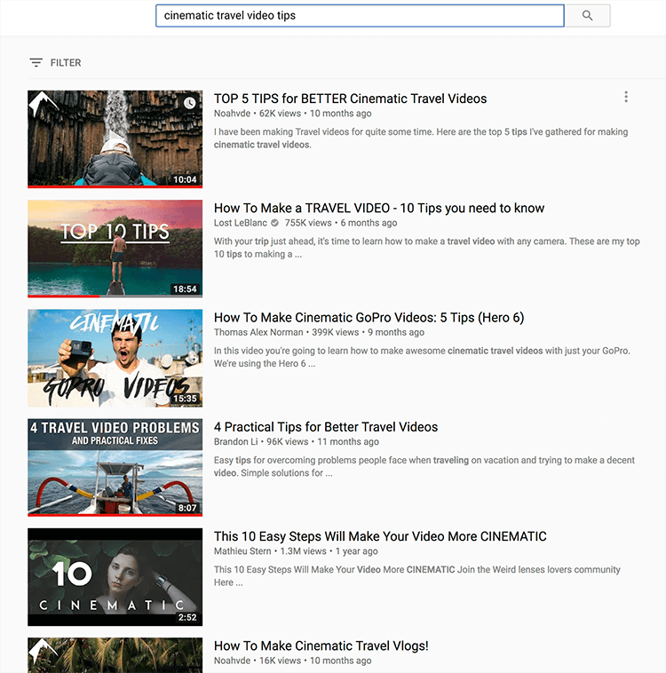The height and width of the screenshot is (673, 666).
Task: Click description starting 'In this video you're going'
Action: pyautogui.click(x=422, y=357)
